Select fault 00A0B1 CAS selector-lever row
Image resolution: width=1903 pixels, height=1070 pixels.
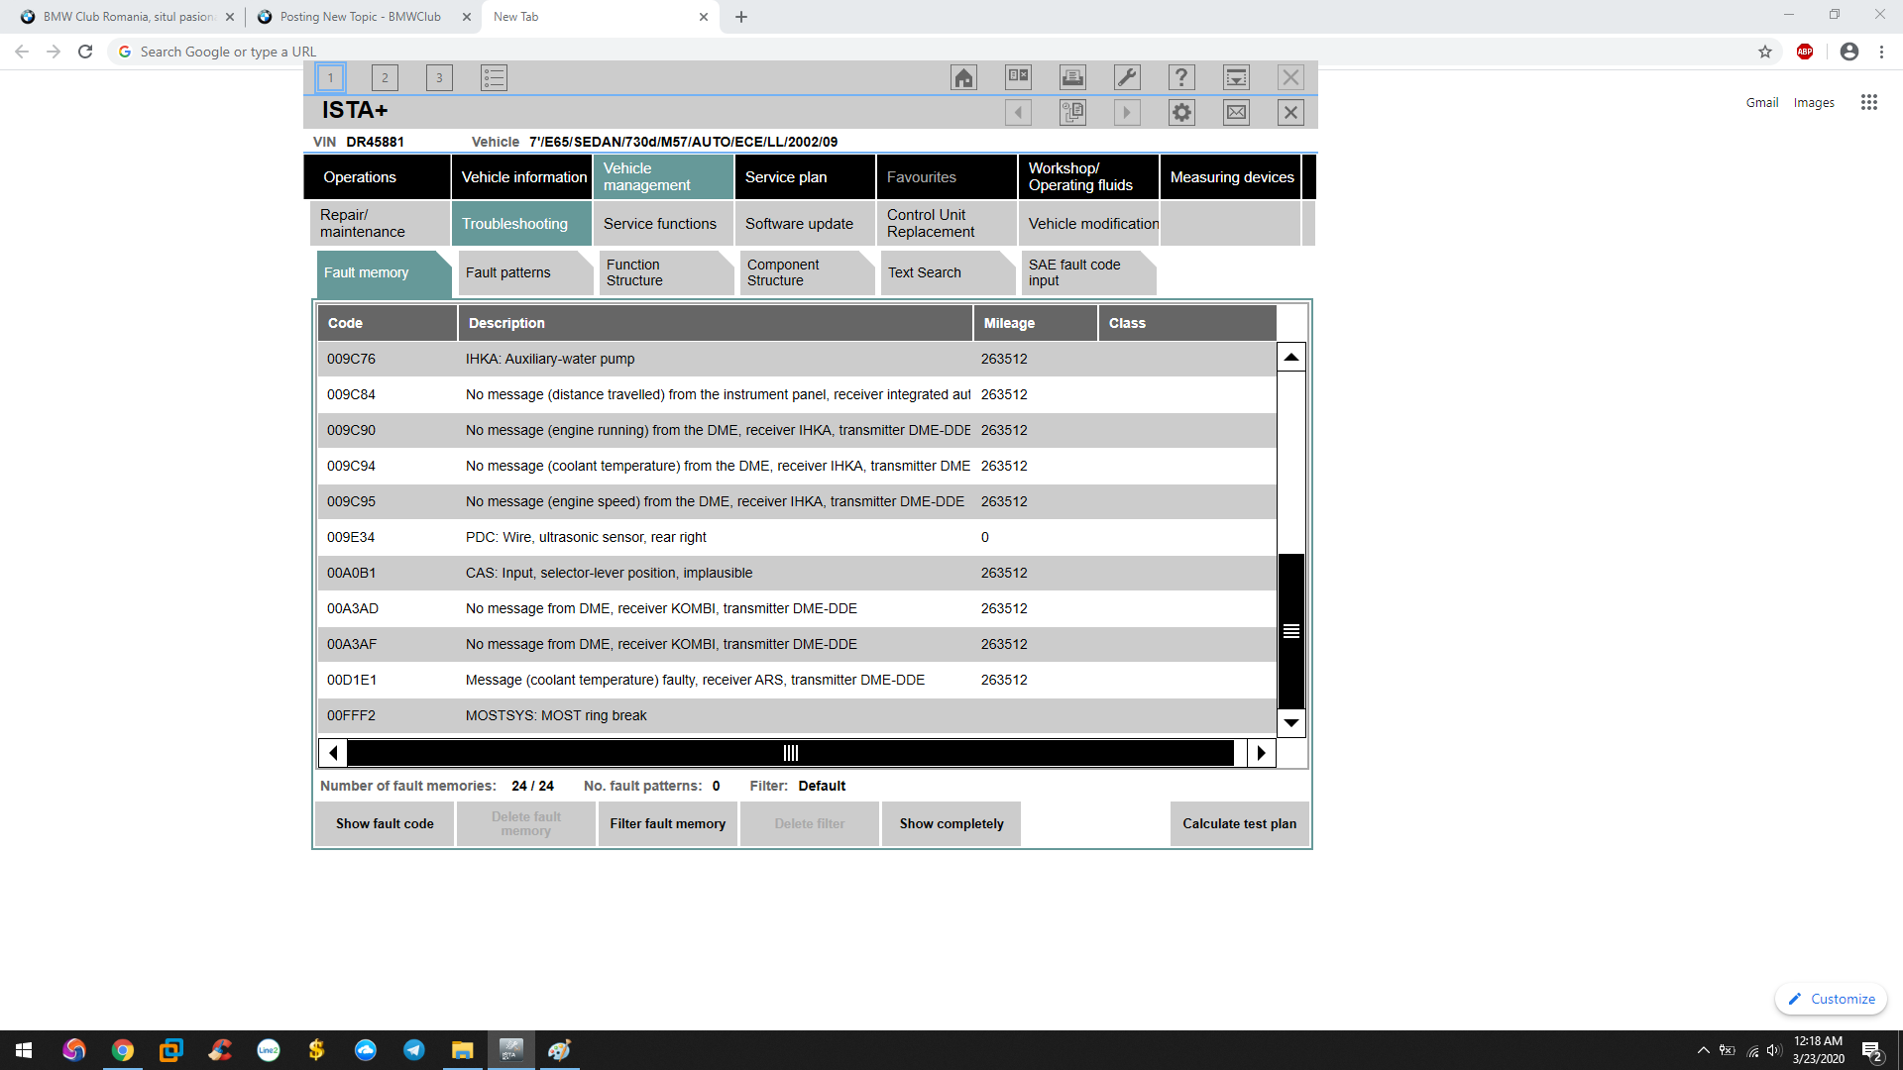point(797,573)
